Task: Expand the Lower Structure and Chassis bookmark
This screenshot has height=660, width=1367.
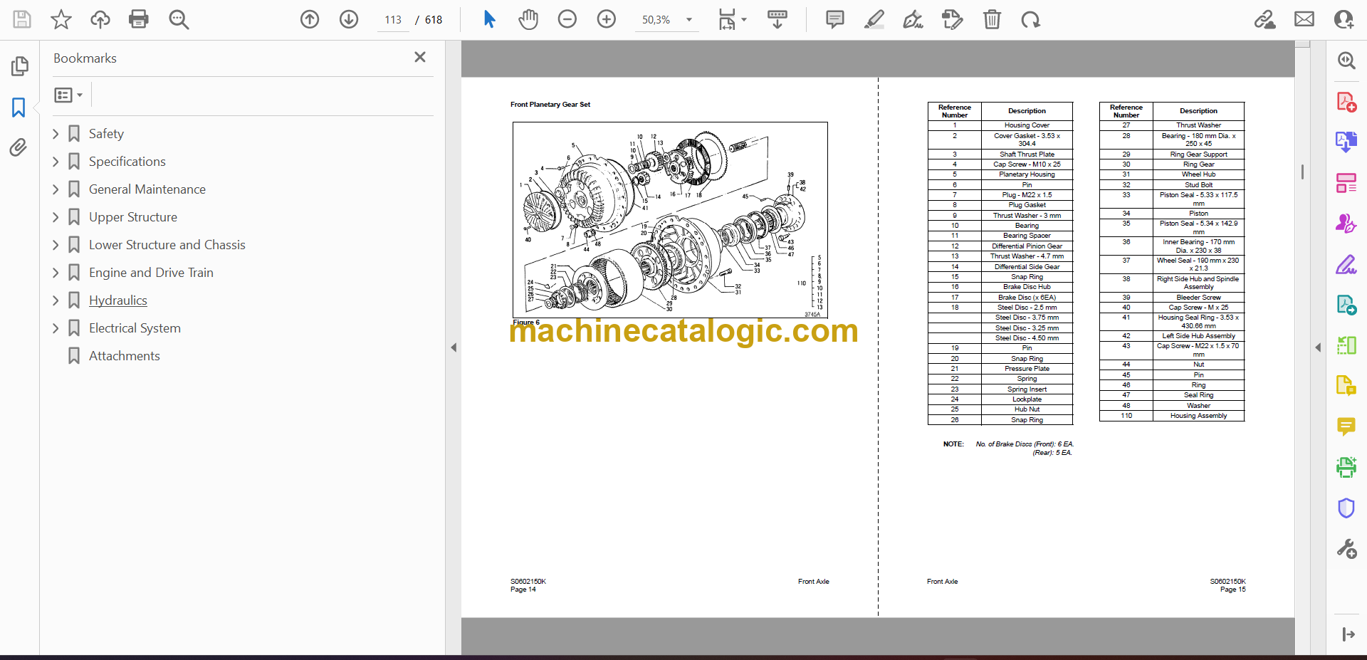Action: click(x=56, y=245)
